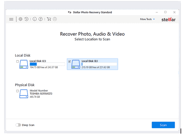Click the 'Deep Scan' label

tap(28, 125)
